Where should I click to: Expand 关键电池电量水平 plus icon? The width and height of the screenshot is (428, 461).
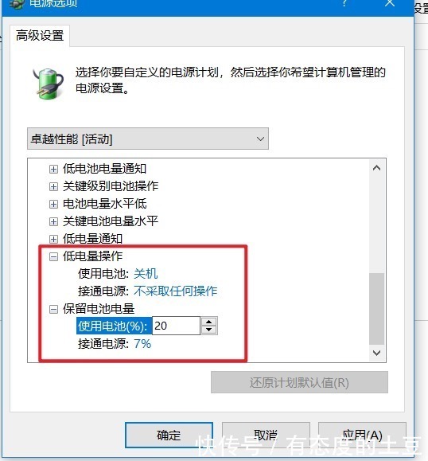[x=53, y=221]
